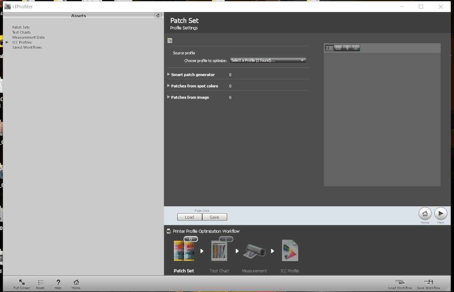Click the Printer Profile Optimization Workflow title
The height and width of the screenshot is (292, 454).
tap(206, 231)
